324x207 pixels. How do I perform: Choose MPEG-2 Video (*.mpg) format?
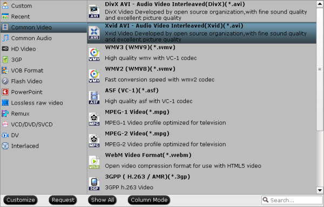coord(202,140)
